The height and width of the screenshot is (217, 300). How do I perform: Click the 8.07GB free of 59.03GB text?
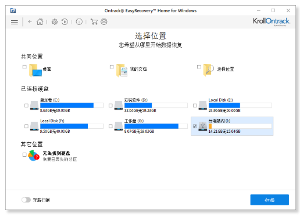coord(139,132)
